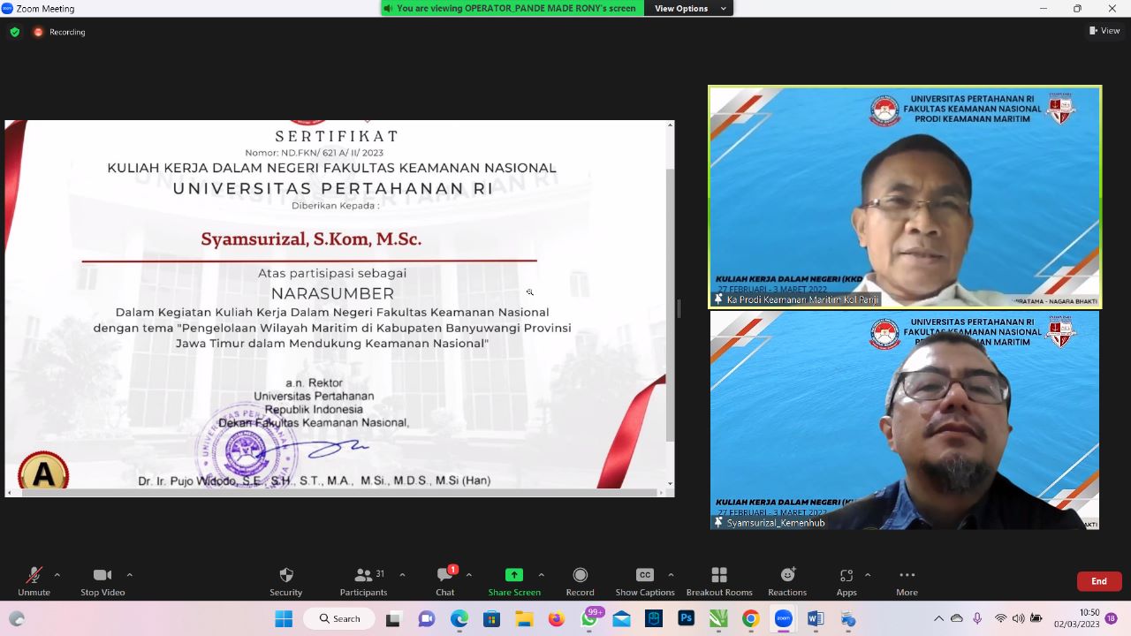Open the Wi-Fi network tray icon
Viewport: 1131px width, 636px height.
[1000, 618]
